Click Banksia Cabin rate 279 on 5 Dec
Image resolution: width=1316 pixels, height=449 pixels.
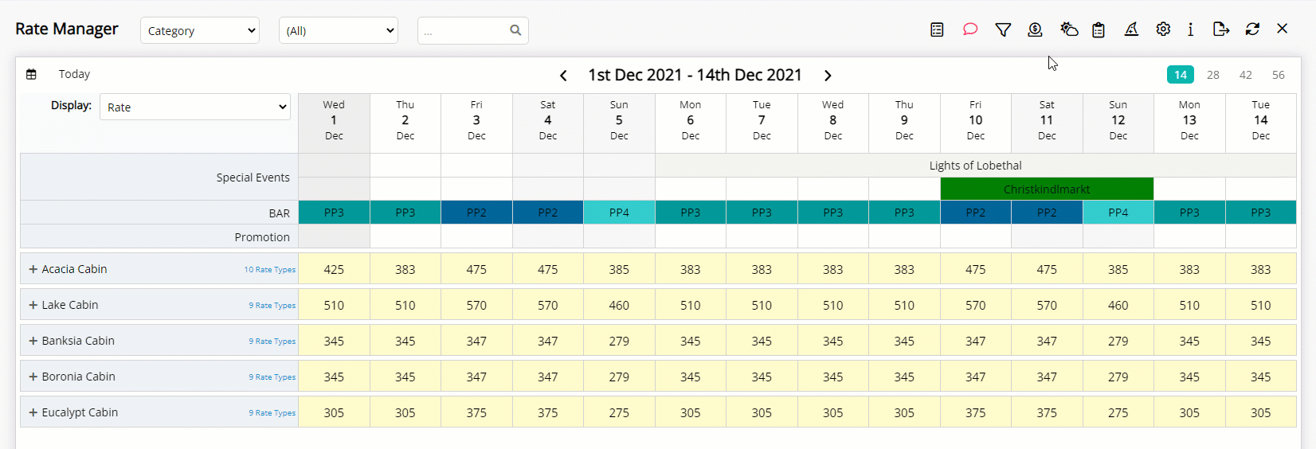(619, 341)
